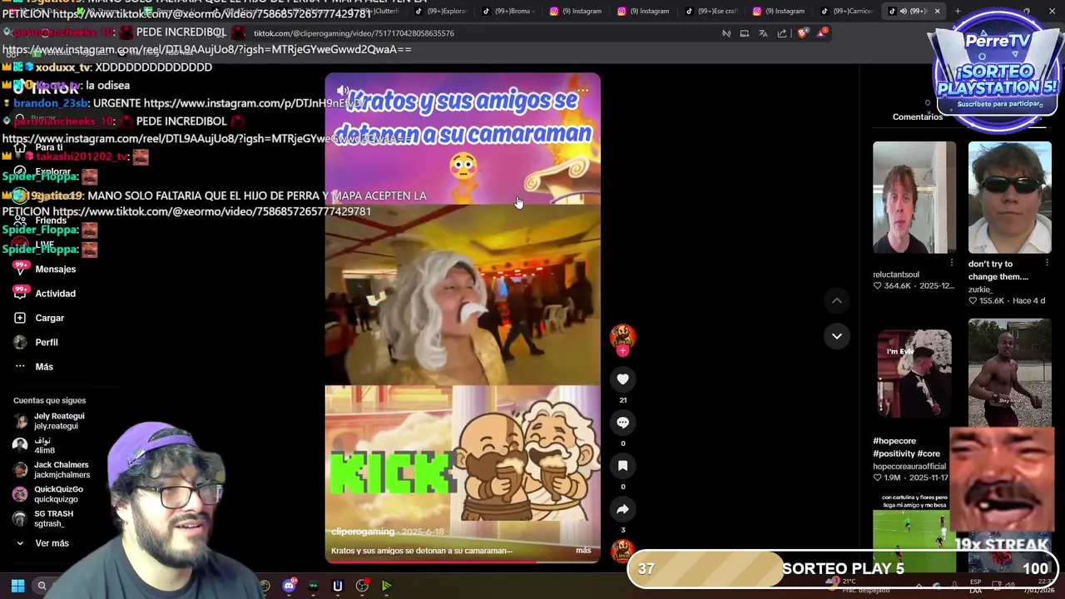The height and width of the screenshot is (599, 1065).
Task: Click the translate page icon in address bar
Action: point(763,33)
